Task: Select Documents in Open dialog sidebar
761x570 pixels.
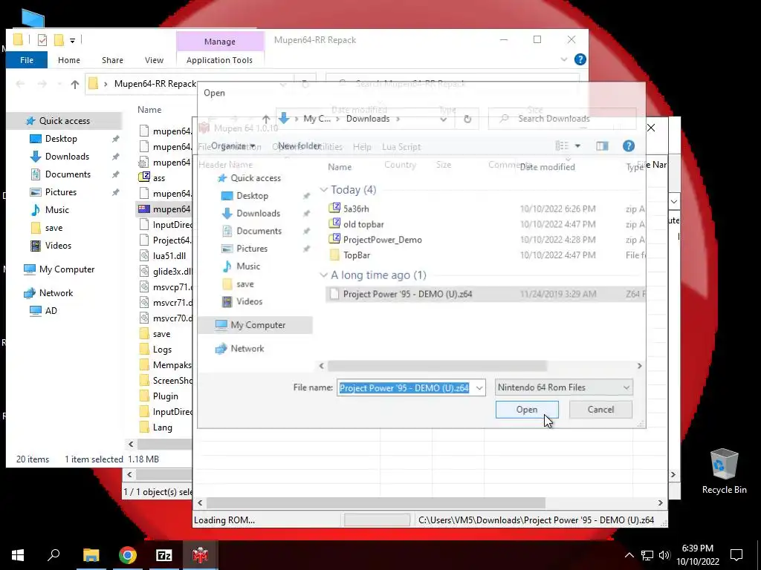Action: [x=259, y=231]
